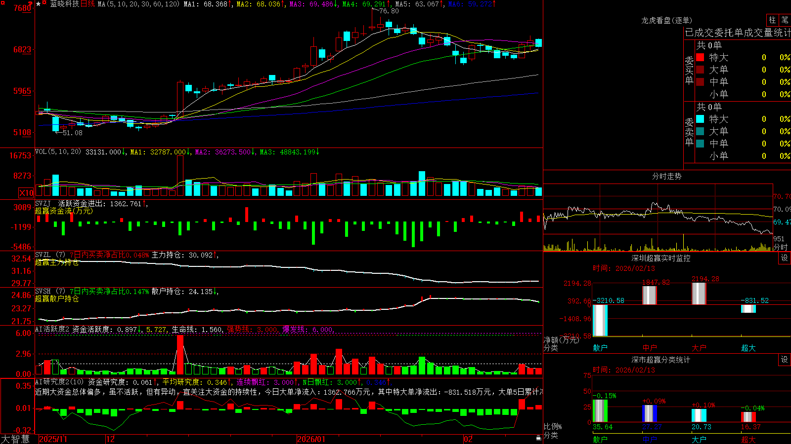Click the 大户 bar labeled 2194.28
Screen dimensions: 791x444
click(699, 294)
